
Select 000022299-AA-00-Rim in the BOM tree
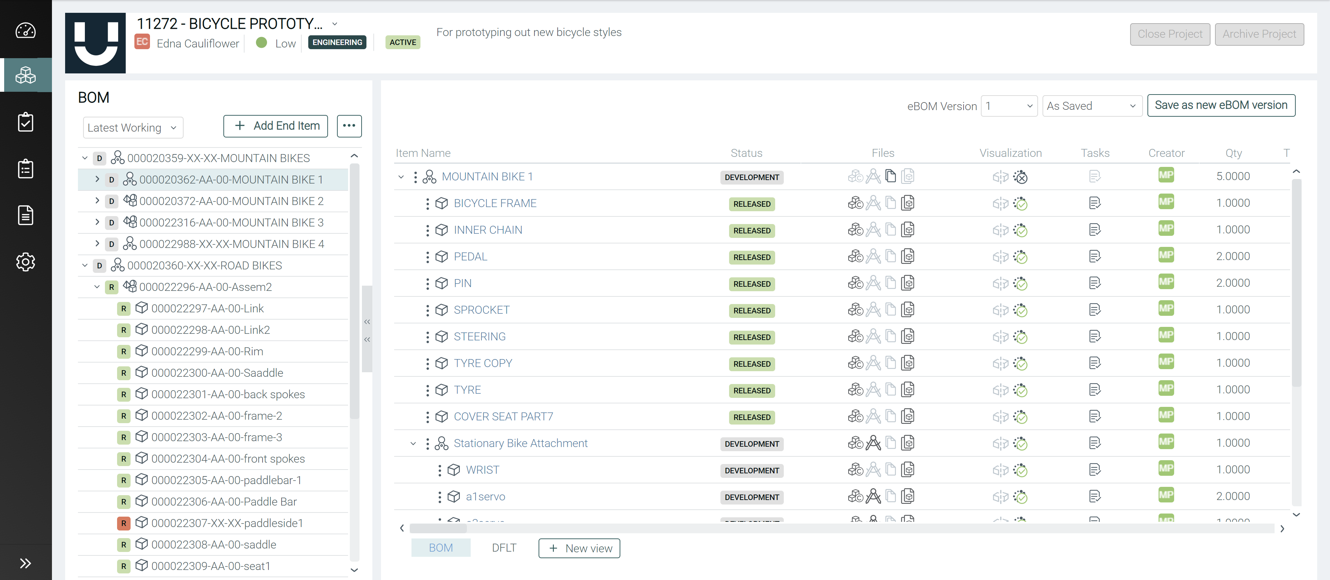(207, 351)
